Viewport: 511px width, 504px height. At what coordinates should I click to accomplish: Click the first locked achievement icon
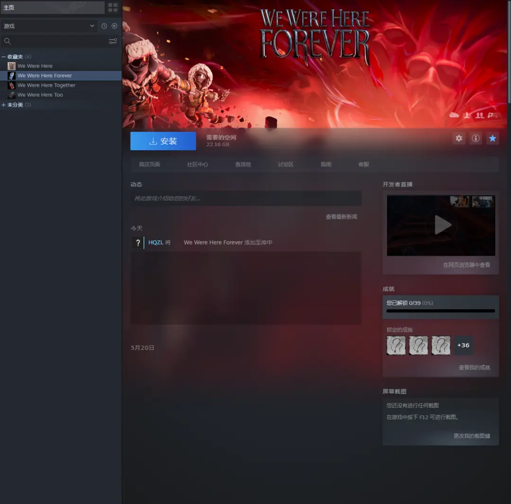pyautogui.click(x=396, y=345)
